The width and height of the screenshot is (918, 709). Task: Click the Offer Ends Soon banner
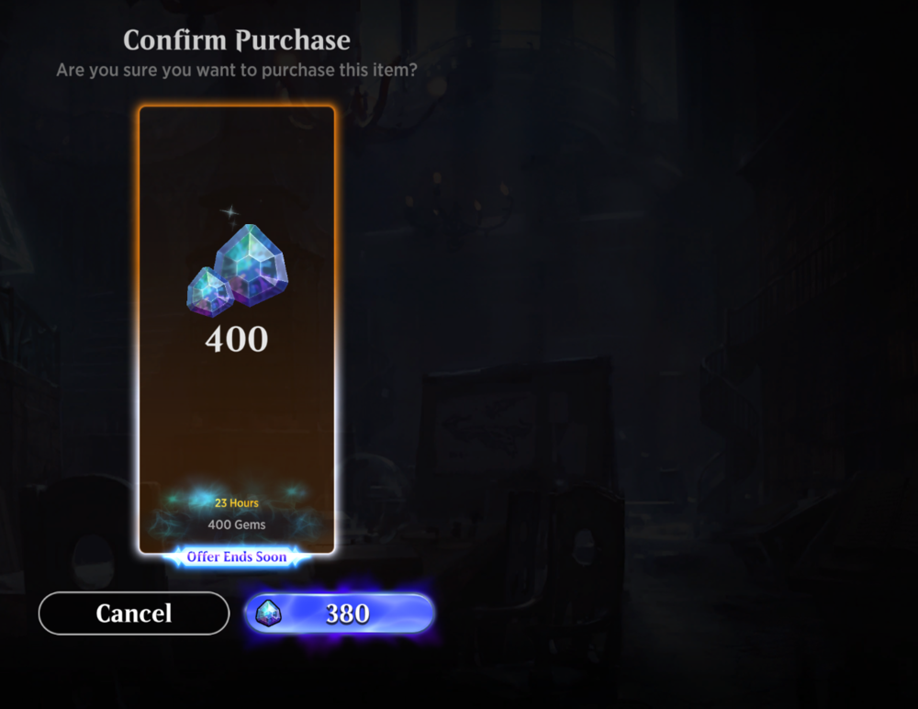click(237, 557)
